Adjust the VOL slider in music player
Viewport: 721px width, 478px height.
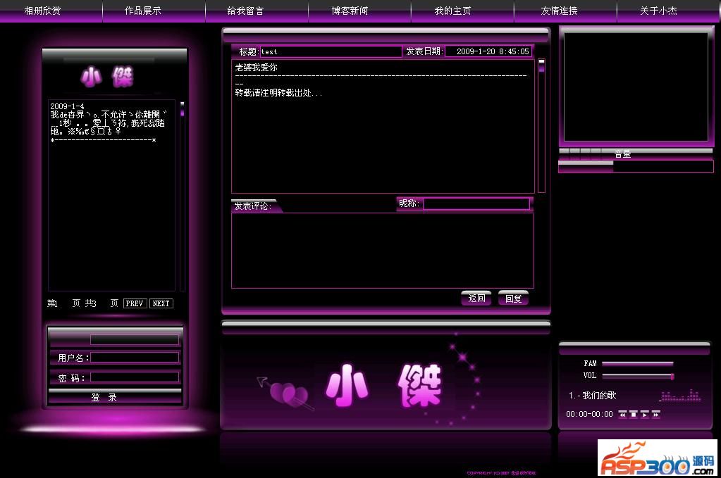pos(639,376)
